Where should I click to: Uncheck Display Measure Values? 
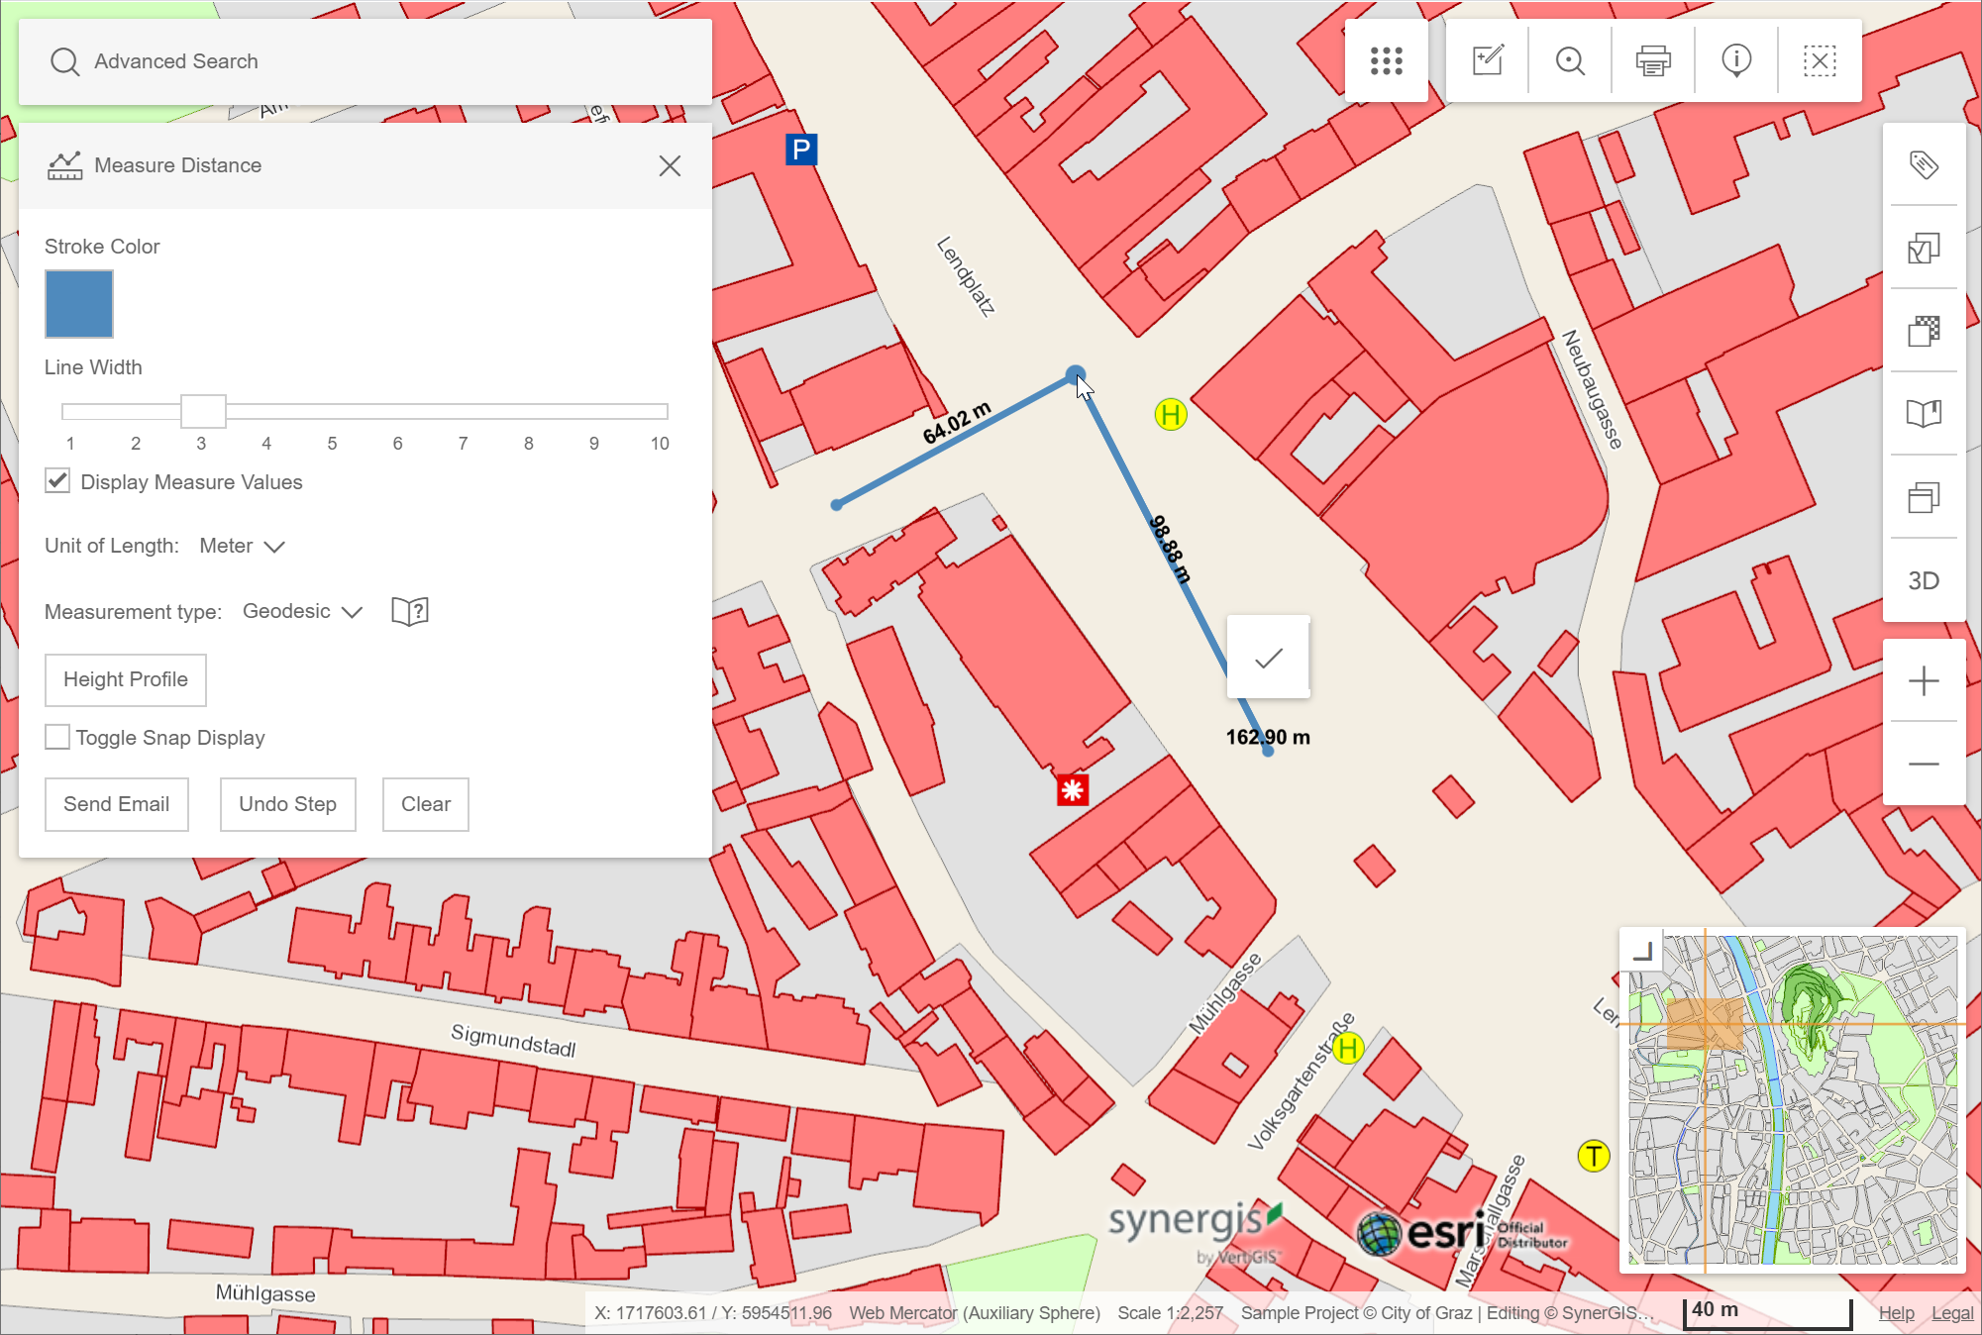(x=57, y=481)
